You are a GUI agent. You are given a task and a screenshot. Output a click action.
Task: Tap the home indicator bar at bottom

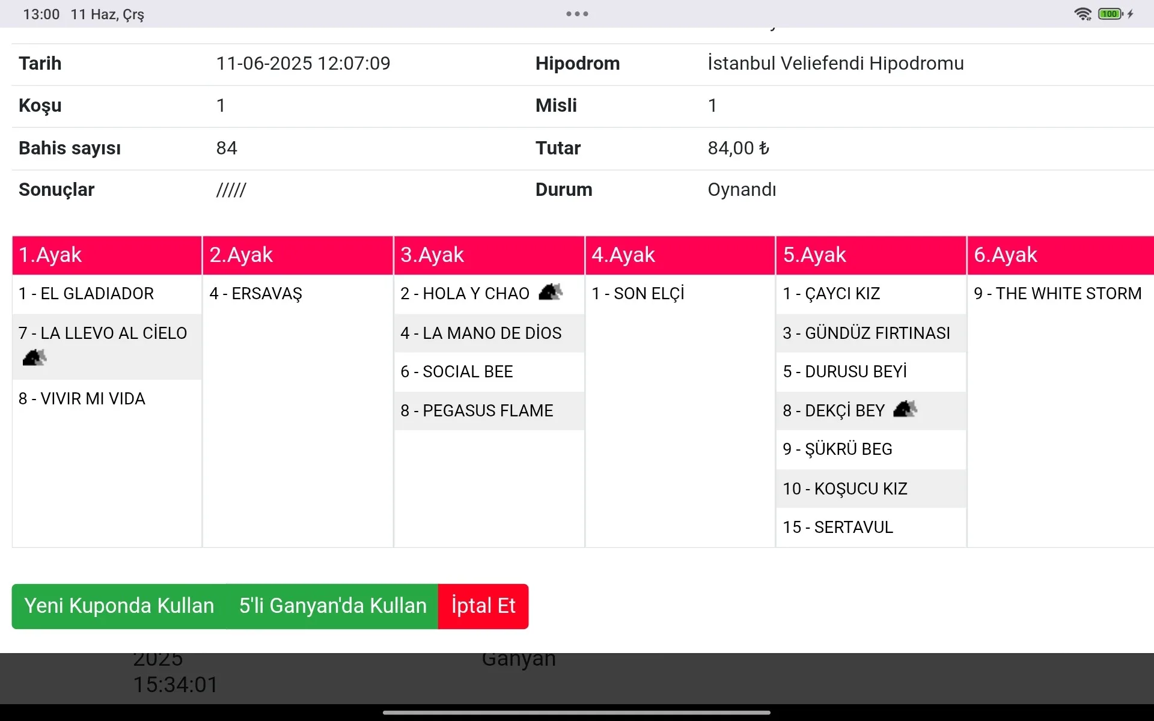click(x=576, y=713)
